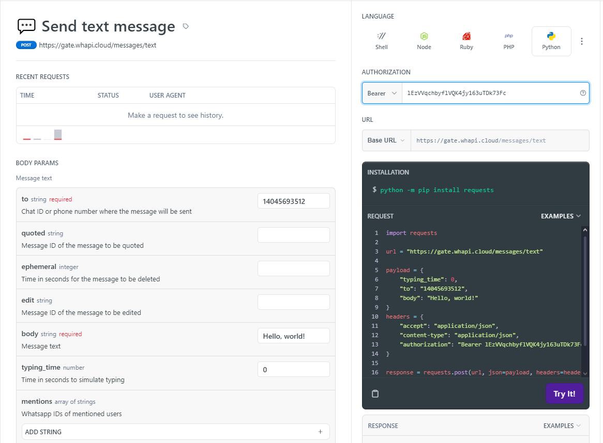This screenshot has width=603, height=443.
Task: Click the 'to' phone number field
Action: pyautogui.click(x=293, y=201)
